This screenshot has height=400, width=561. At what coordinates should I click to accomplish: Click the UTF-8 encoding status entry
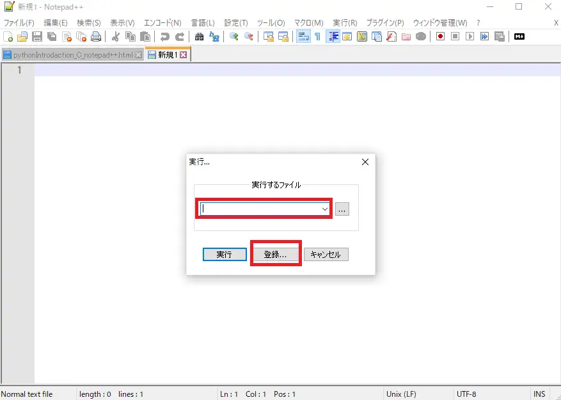click(x=466, y=394)
